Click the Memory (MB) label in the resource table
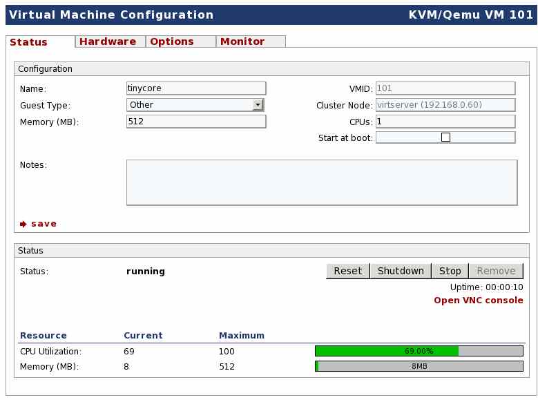538x400 pixels. coord(50,367)
